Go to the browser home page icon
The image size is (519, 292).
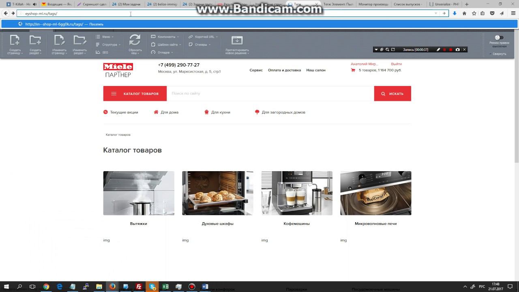464,13
